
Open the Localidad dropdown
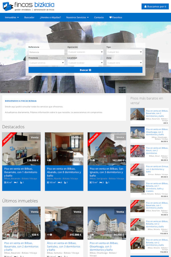tap(85, 63)
